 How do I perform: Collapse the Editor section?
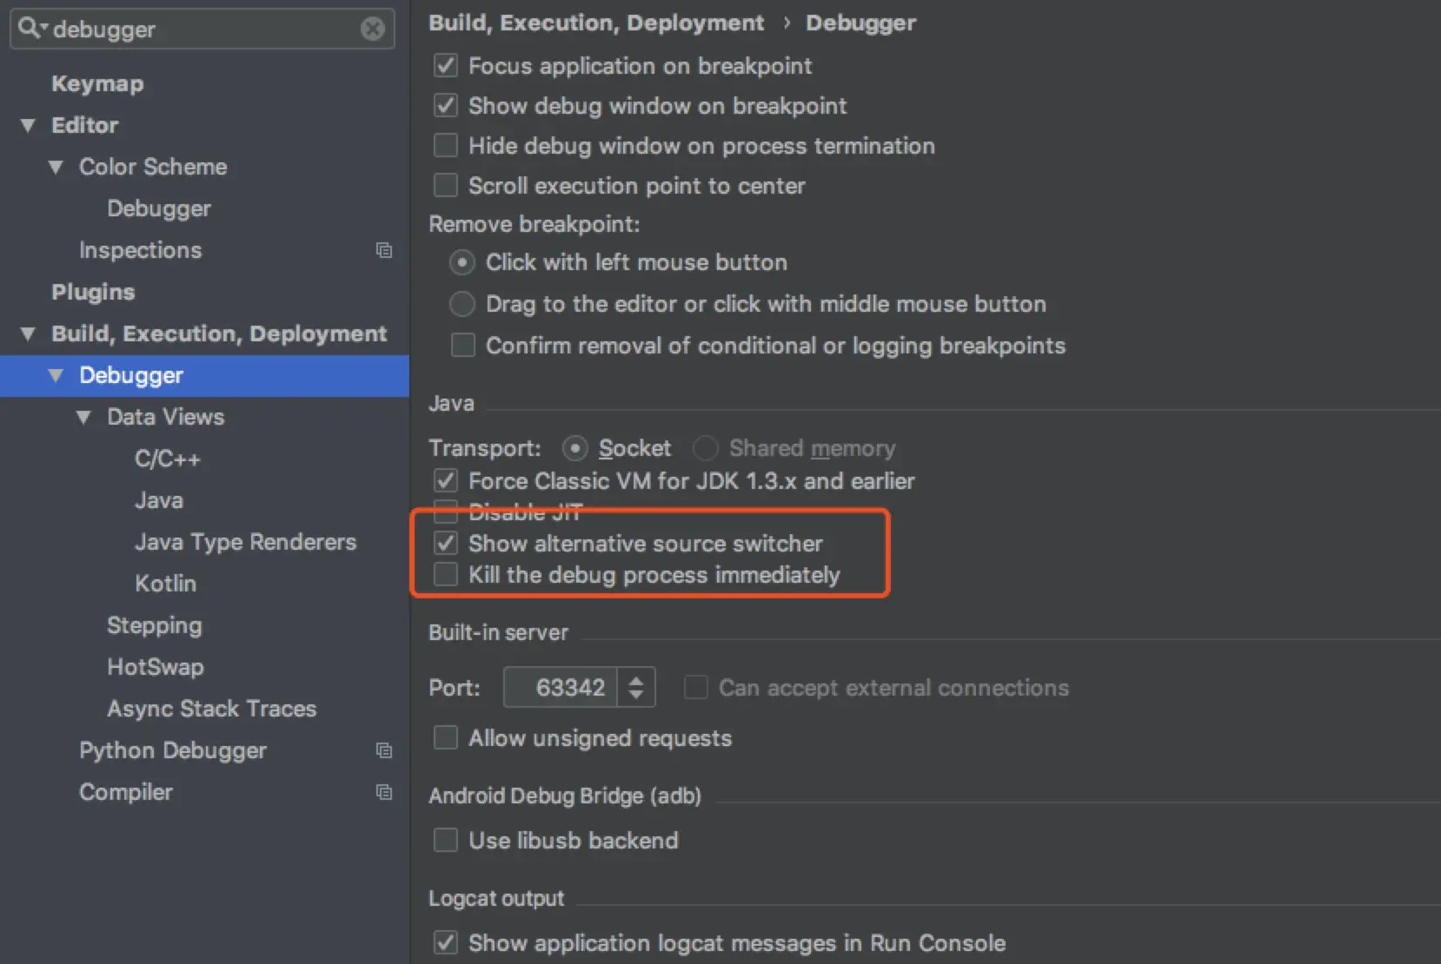(x=26, y=125)
